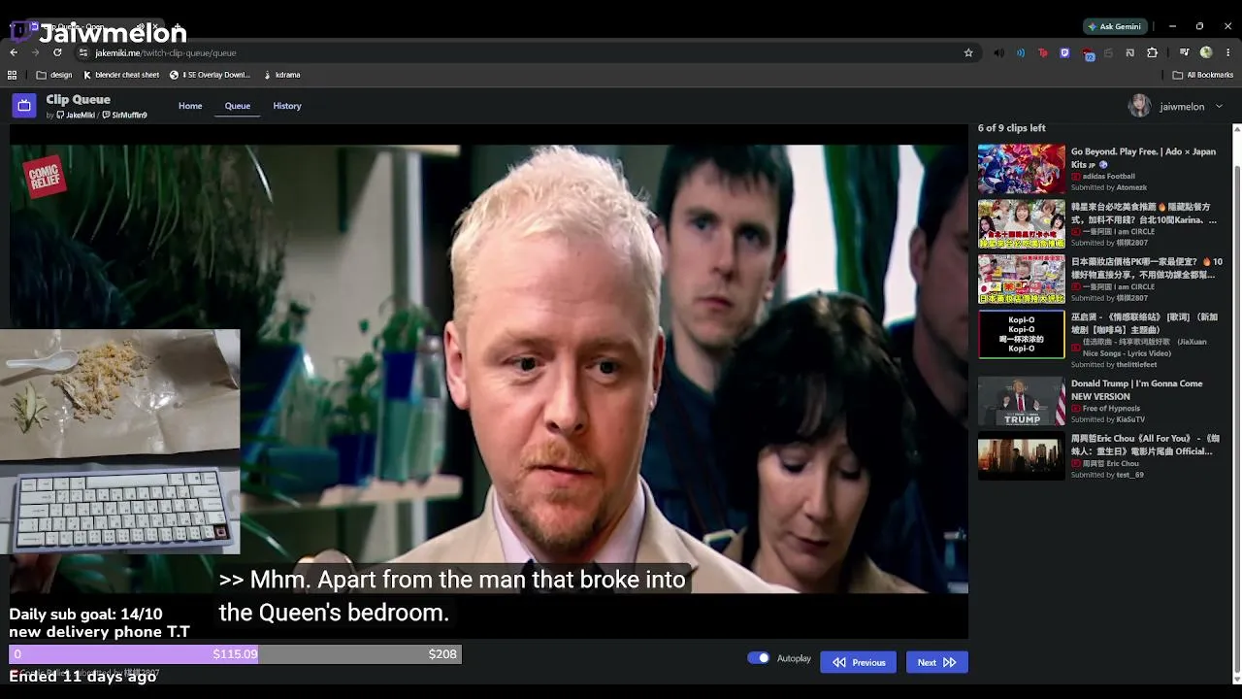The height and width of the screenshot is (699, 1242).
Task: Open the blender cheat sheet bookmark
Action: click(121, 75)
